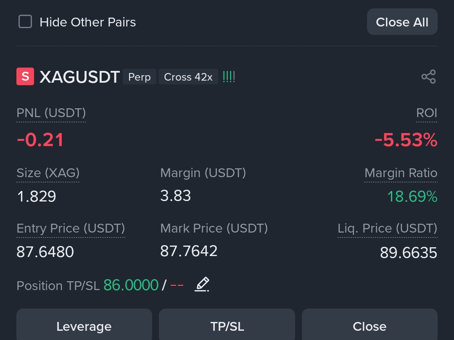Open the TP/SL button
The height and width of the screenshot is (340, 454).
[227, 326]
